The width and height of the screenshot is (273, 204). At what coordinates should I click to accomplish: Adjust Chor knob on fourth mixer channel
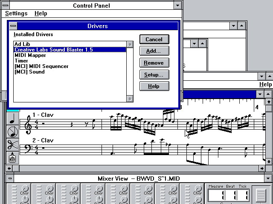[x=99, y=188]
